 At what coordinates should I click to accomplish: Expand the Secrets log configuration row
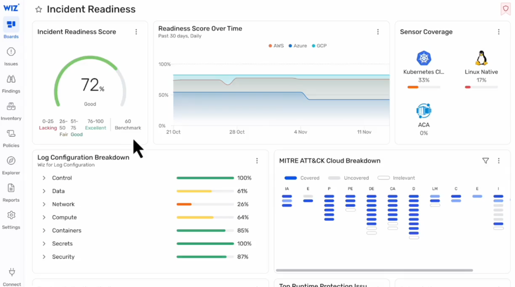(x=44, y=244)
